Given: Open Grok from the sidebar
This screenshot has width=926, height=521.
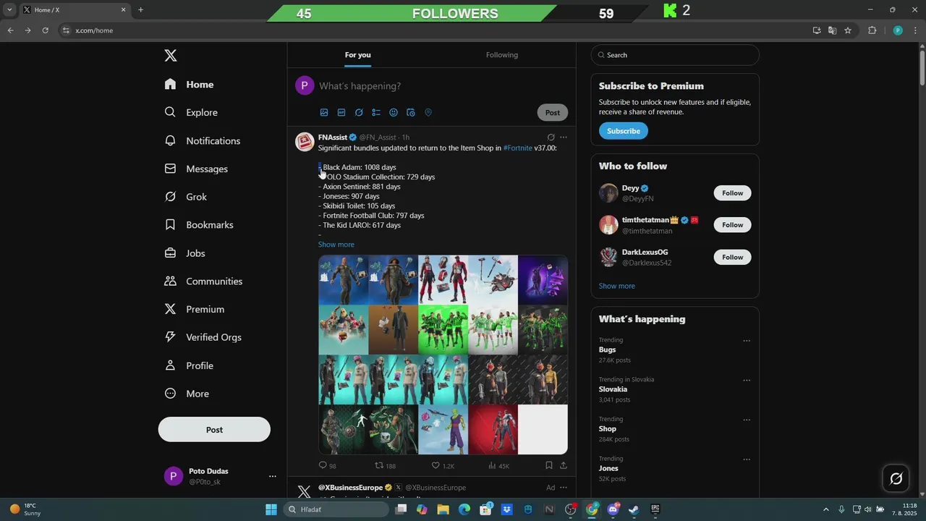Looking at the screenshot, I should [185, 197].
